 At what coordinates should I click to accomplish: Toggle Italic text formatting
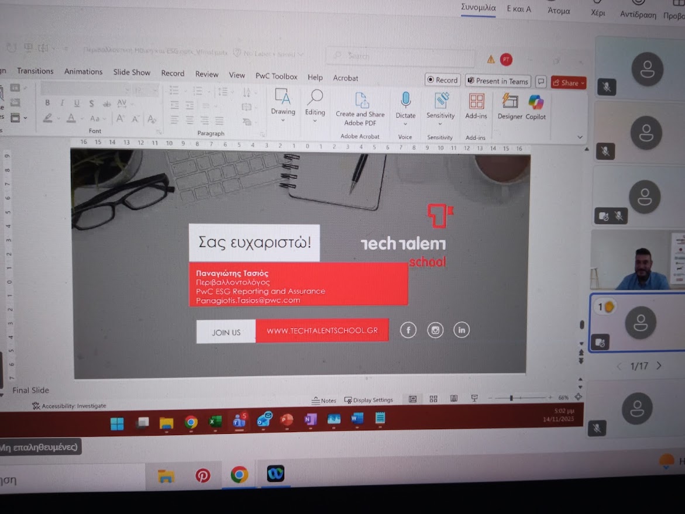(62, 103)
